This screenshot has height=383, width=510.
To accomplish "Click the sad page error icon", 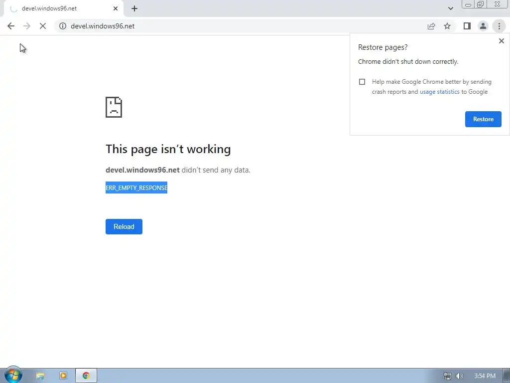I will [114, 107].
